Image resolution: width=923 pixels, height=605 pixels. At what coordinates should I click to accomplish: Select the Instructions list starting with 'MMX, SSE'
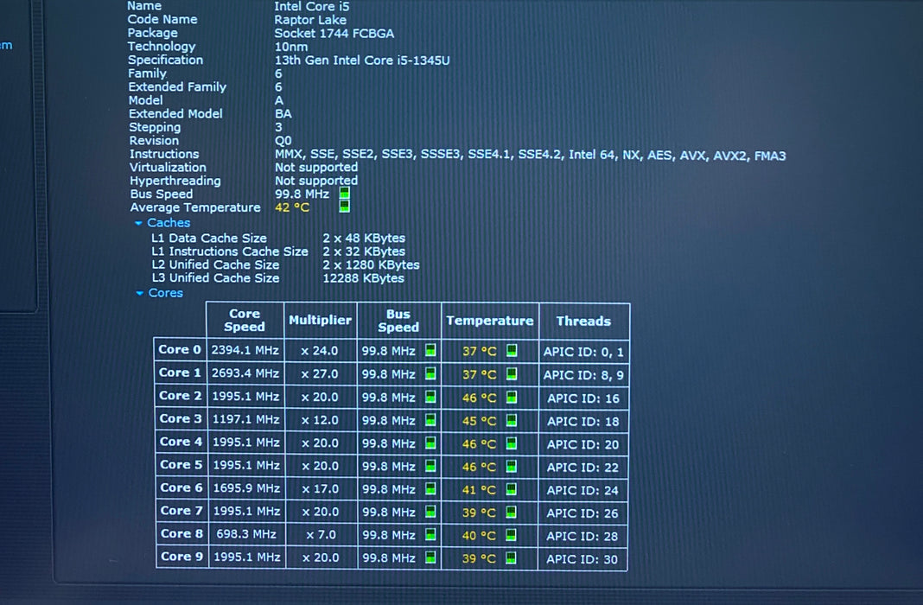pos(530,156)
